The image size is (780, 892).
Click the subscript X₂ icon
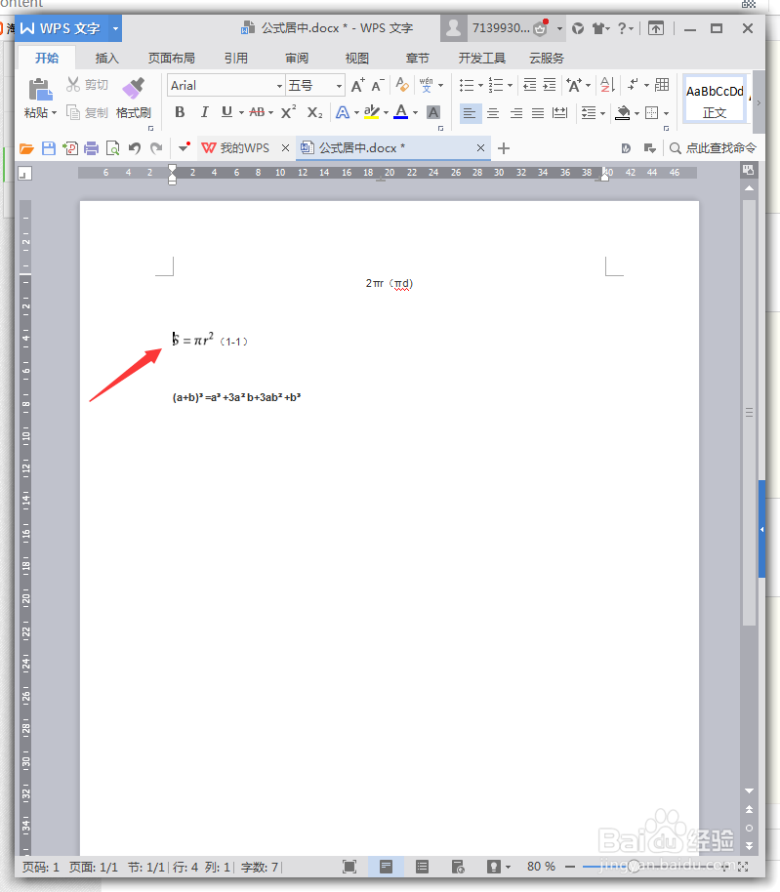314,112
